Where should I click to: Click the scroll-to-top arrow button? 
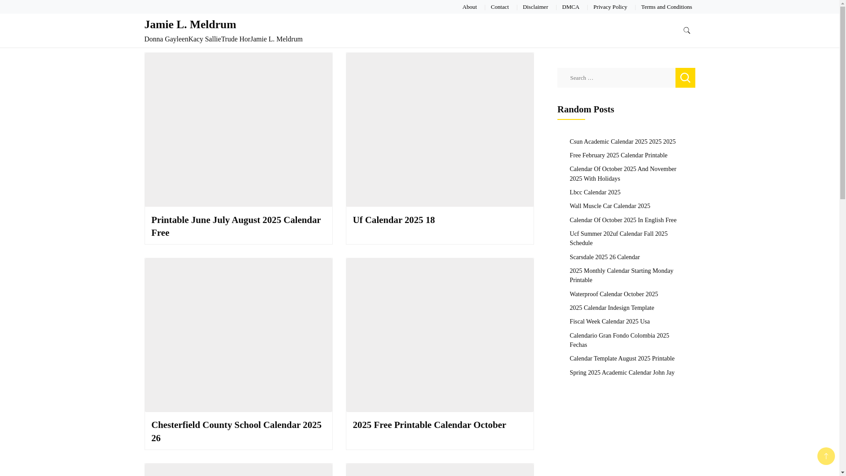[826, 456]
